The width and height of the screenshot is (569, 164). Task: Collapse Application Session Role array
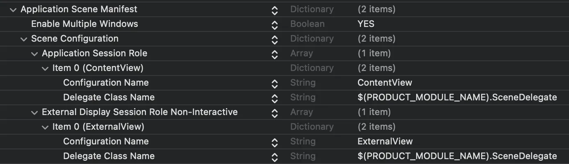pos(35,53)
